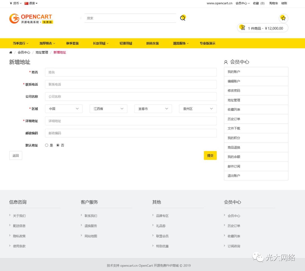This screenshot has height=271, width=305.
Task: Click the home icon in breadcrumb
Action: [11, 52]
